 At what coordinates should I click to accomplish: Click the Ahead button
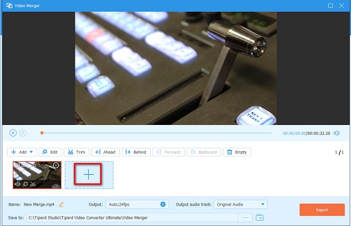[105, 152]
